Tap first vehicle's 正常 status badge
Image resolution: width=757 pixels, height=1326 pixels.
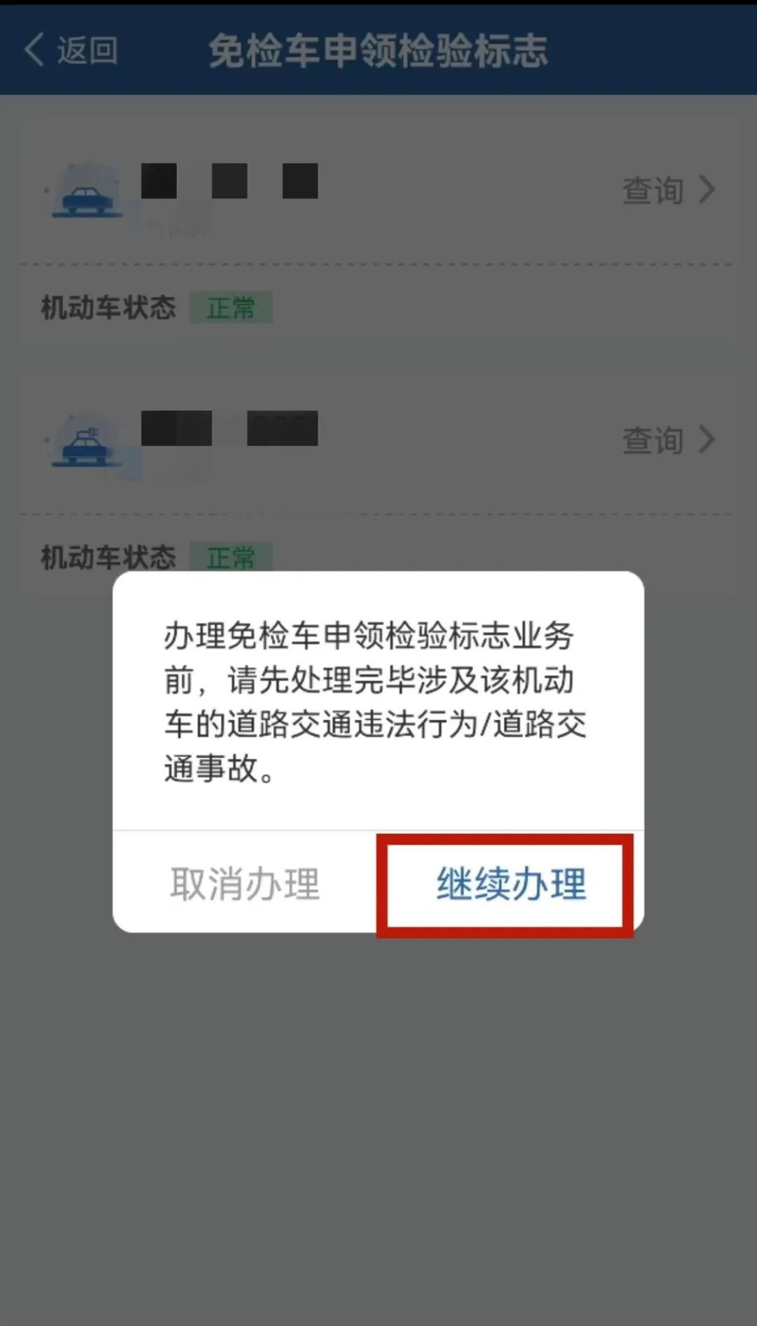tap(231, 308)
